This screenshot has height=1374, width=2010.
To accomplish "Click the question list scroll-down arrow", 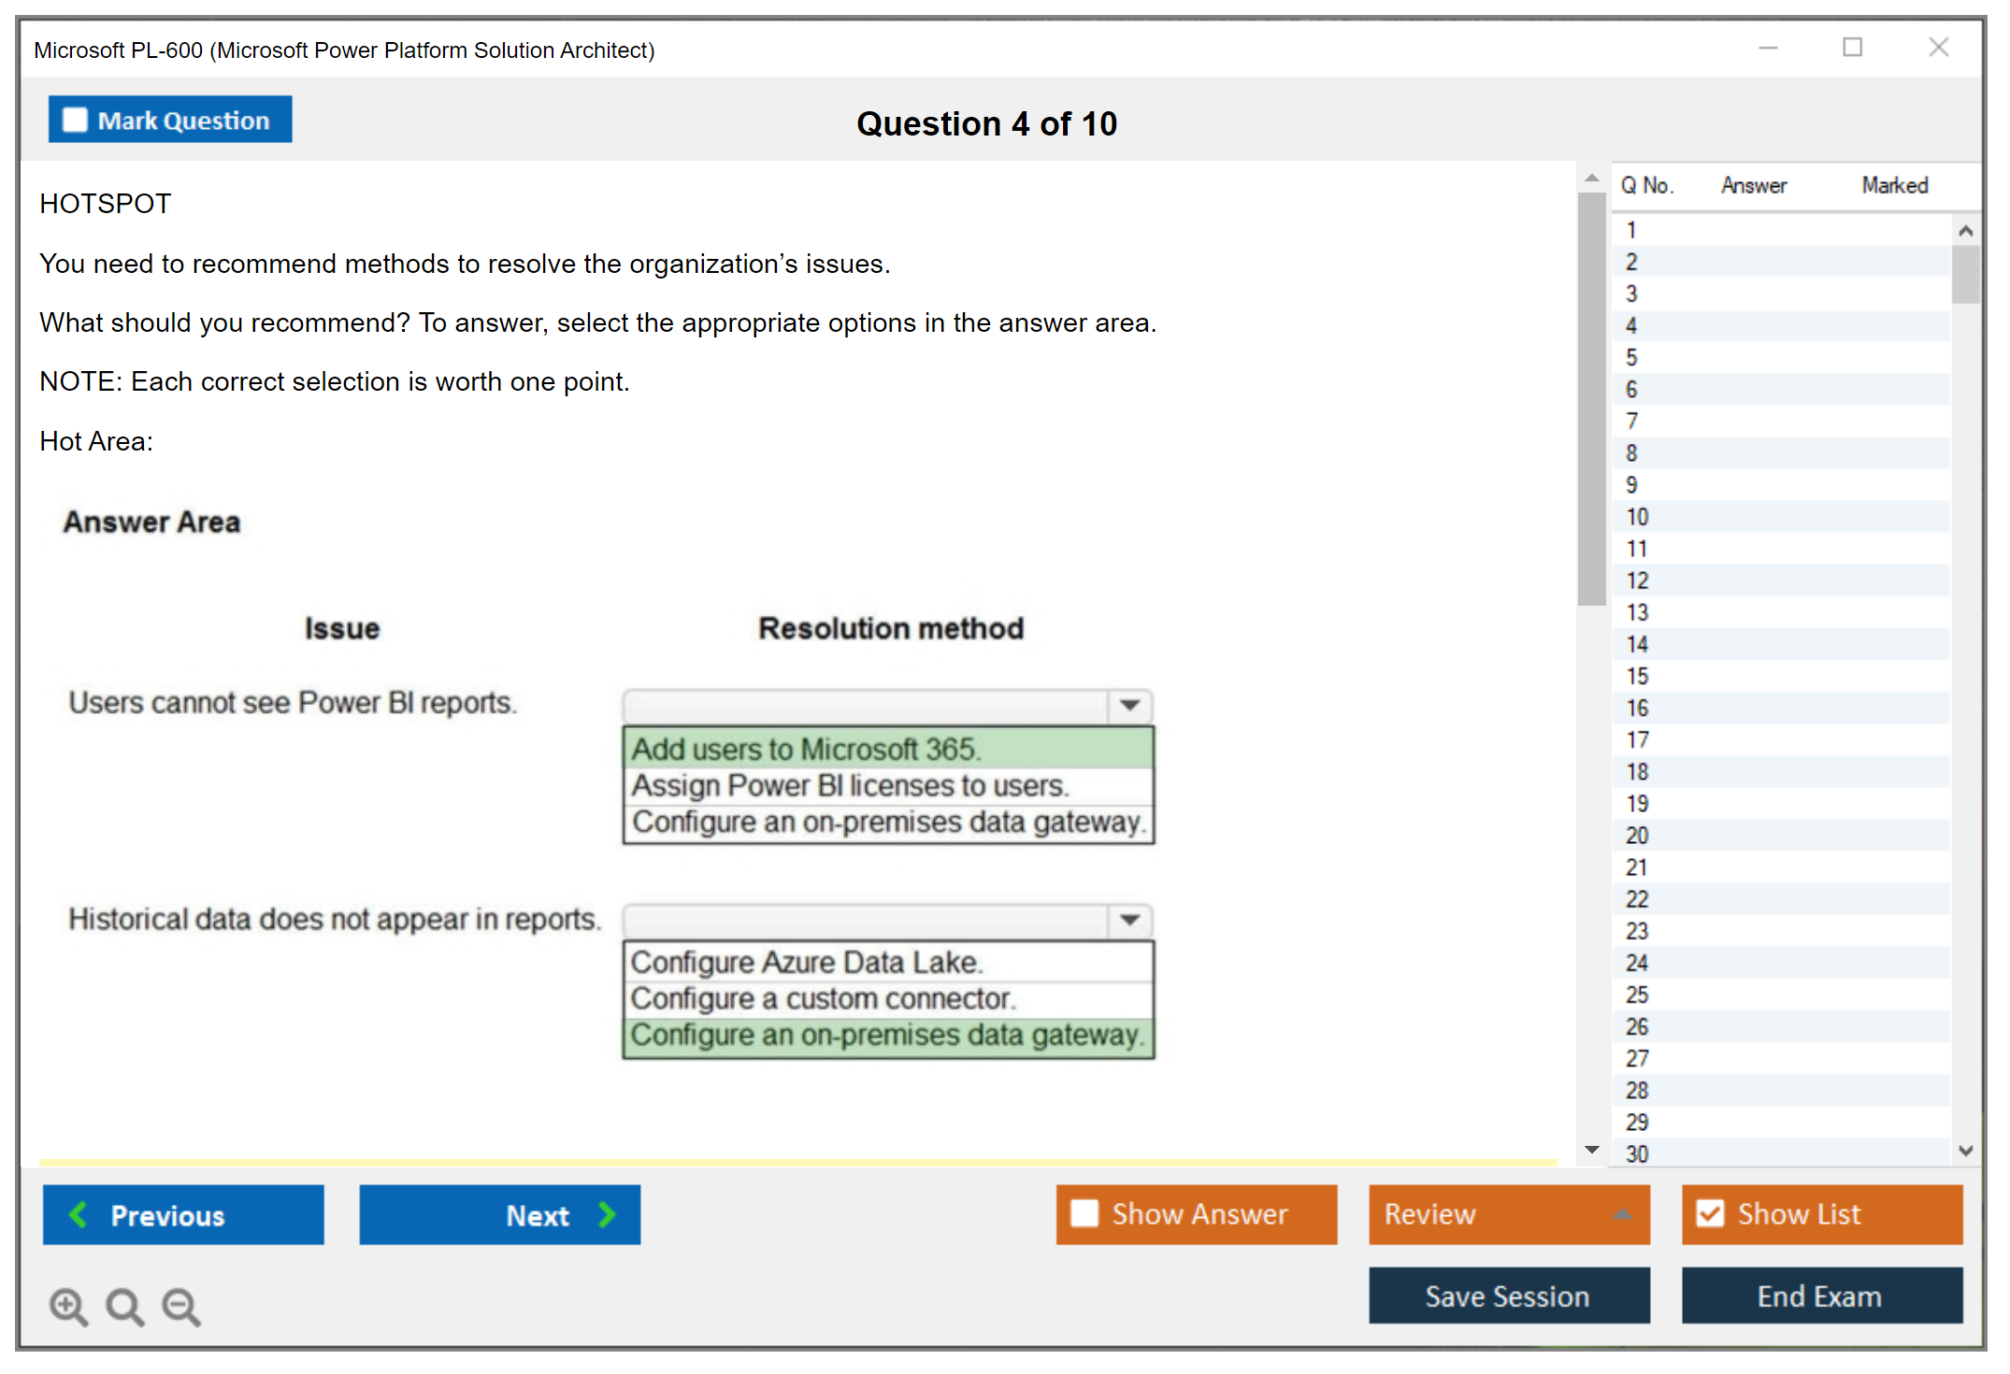I will [x=1965, y=1151].
